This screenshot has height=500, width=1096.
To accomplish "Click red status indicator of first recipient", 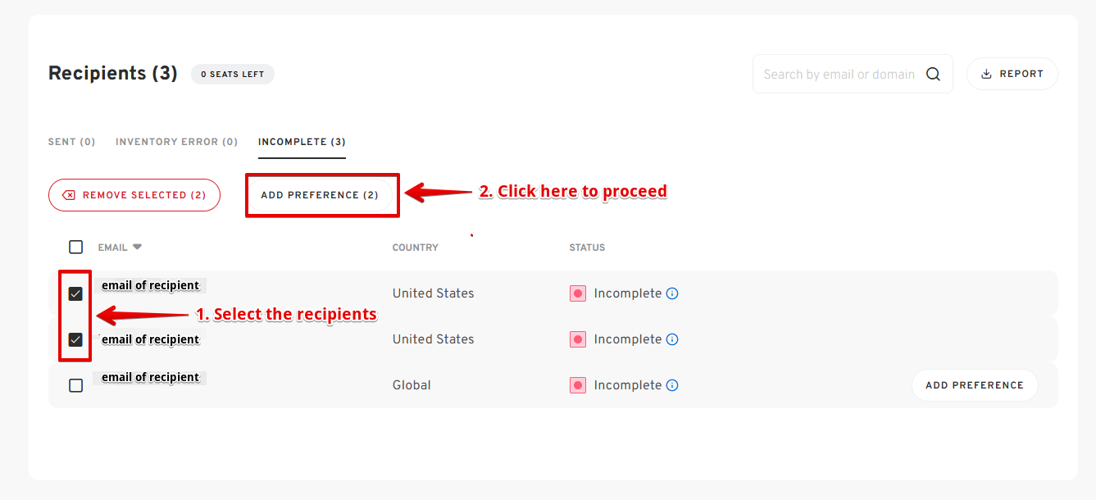I will 578,293.
